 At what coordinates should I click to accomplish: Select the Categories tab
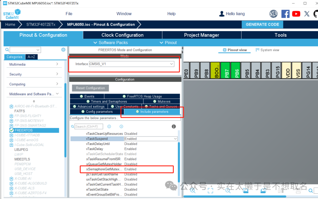point(14,57)
